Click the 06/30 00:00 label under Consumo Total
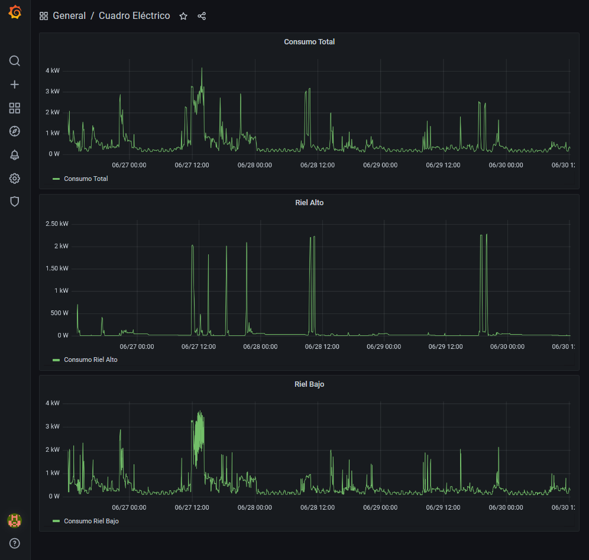 click(x=506, y=165)
